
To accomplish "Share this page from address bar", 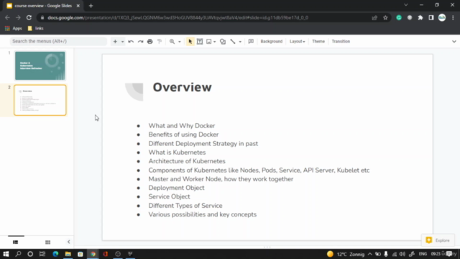I will (374, 17).
